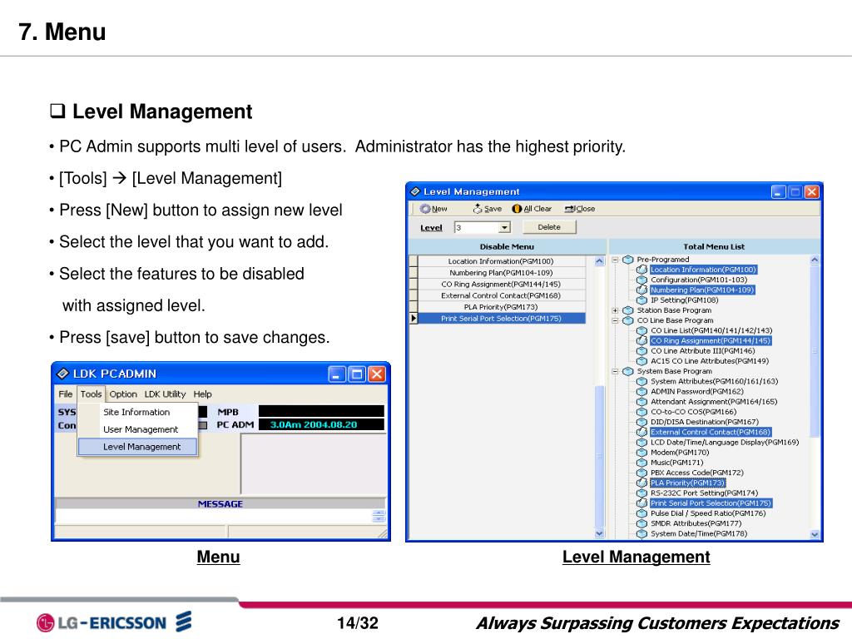The height and width of the screenshot is (639, 852).
Task: Click icon beside System Date/Time(PGM178)
Action: point(641,533)
